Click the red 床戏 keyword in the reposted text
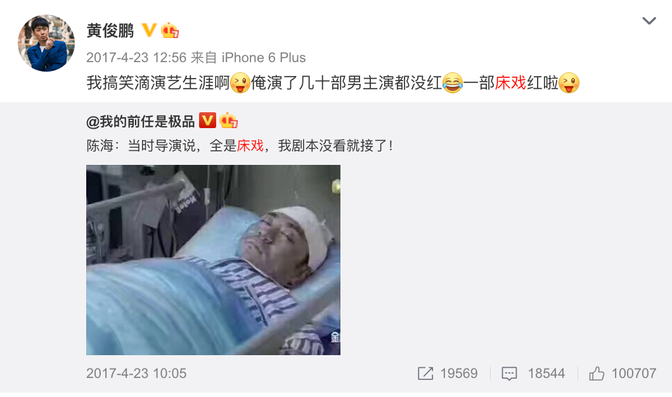 tap(250, 146)
